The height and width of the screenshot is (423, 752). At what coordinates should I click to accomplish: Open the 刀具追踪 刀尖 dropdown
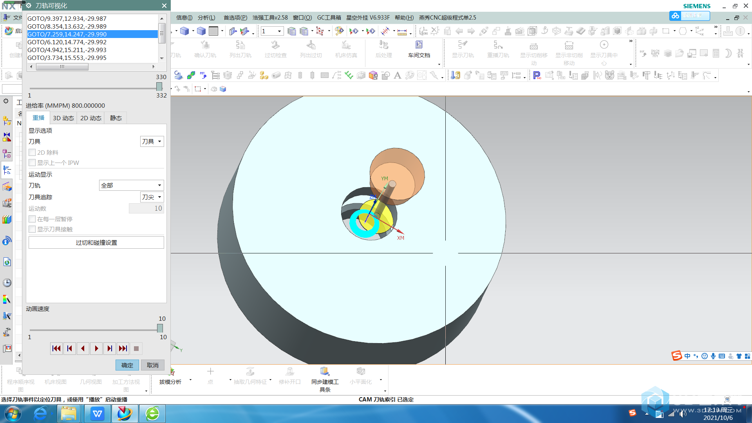coord(152,197)
